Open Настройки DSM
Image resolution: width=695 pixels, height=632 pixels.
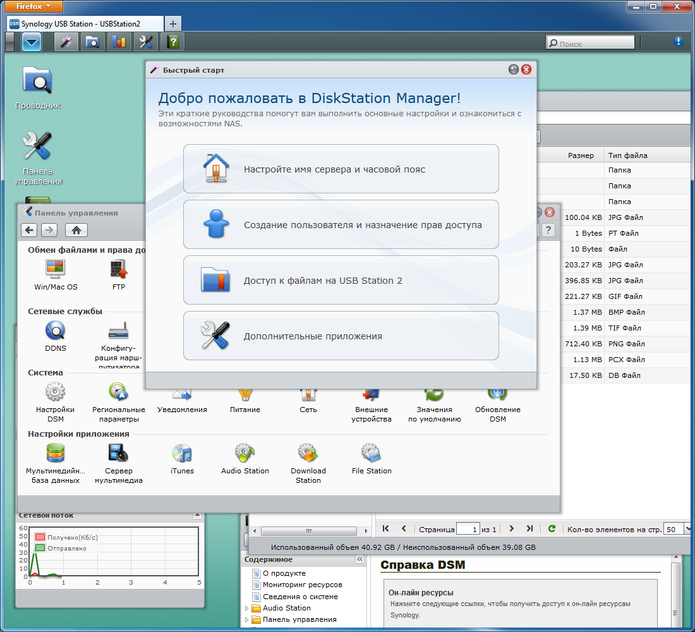click(56, 402)
